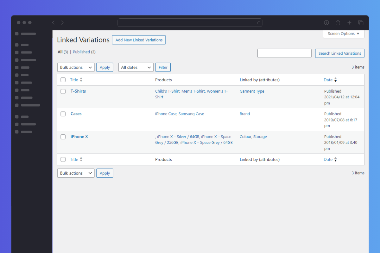Open the Garment Type attribute link
This screenshot has width=380, height=253.
tap(252, 91)
